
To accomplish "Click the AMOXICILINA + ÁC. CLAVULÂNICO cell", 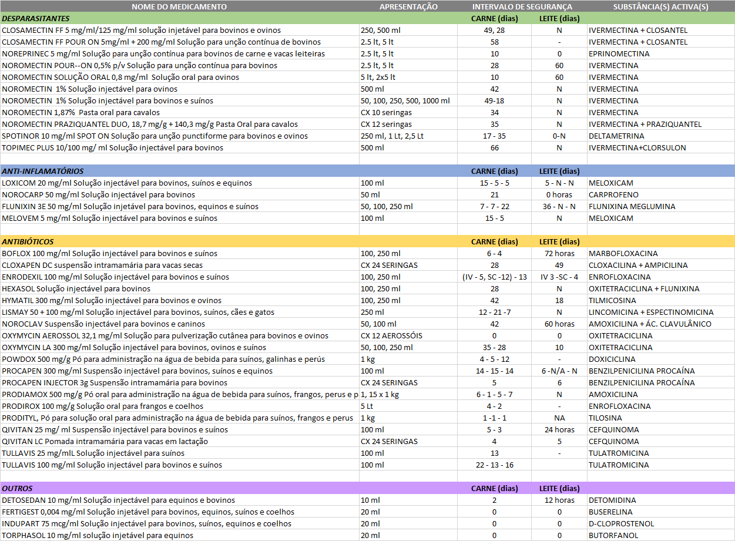I will pos(661,324).
